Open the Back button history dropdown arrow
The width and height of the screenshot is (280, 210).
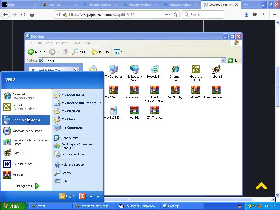(x=45, y=52)
